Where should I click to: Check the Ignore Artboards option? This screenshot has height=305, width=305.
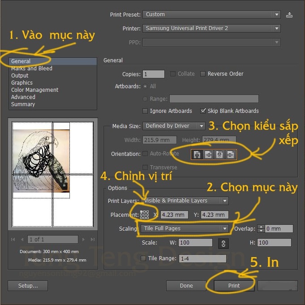pyautogui.click(x=145, y=111)
